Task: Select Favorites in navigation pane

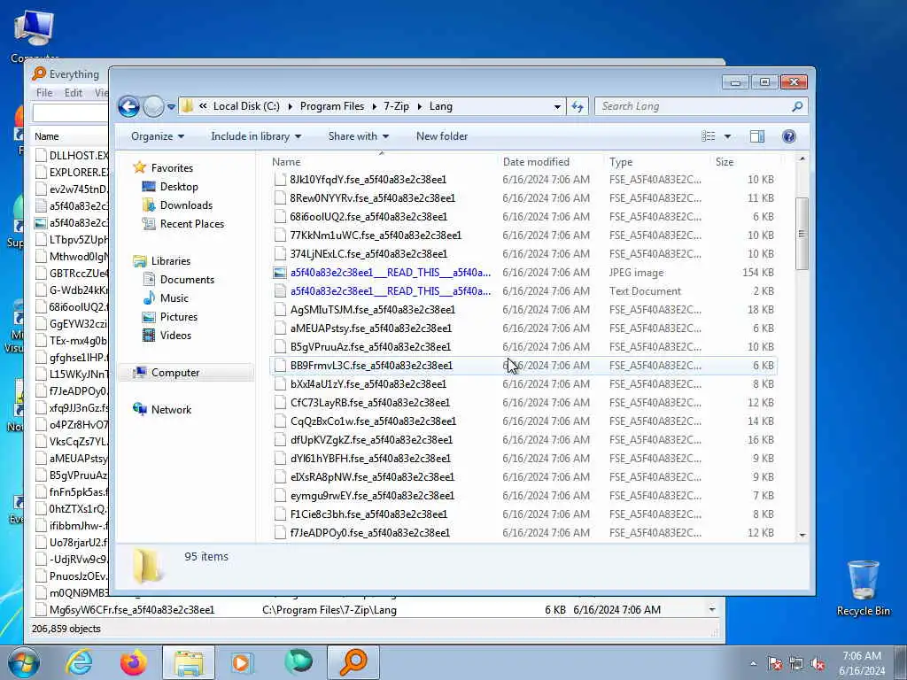Action: pos(172,167)
